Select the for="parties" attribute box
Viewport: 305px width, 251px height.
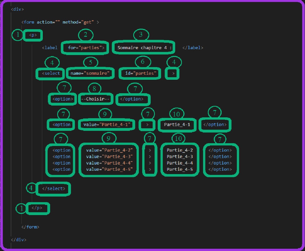pos(84,48)
